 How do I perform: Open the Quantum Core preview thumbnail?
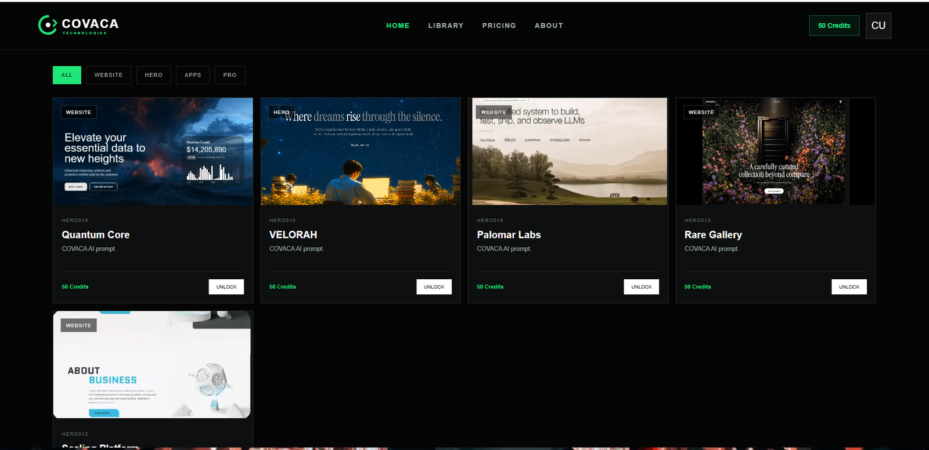[153, 151]
